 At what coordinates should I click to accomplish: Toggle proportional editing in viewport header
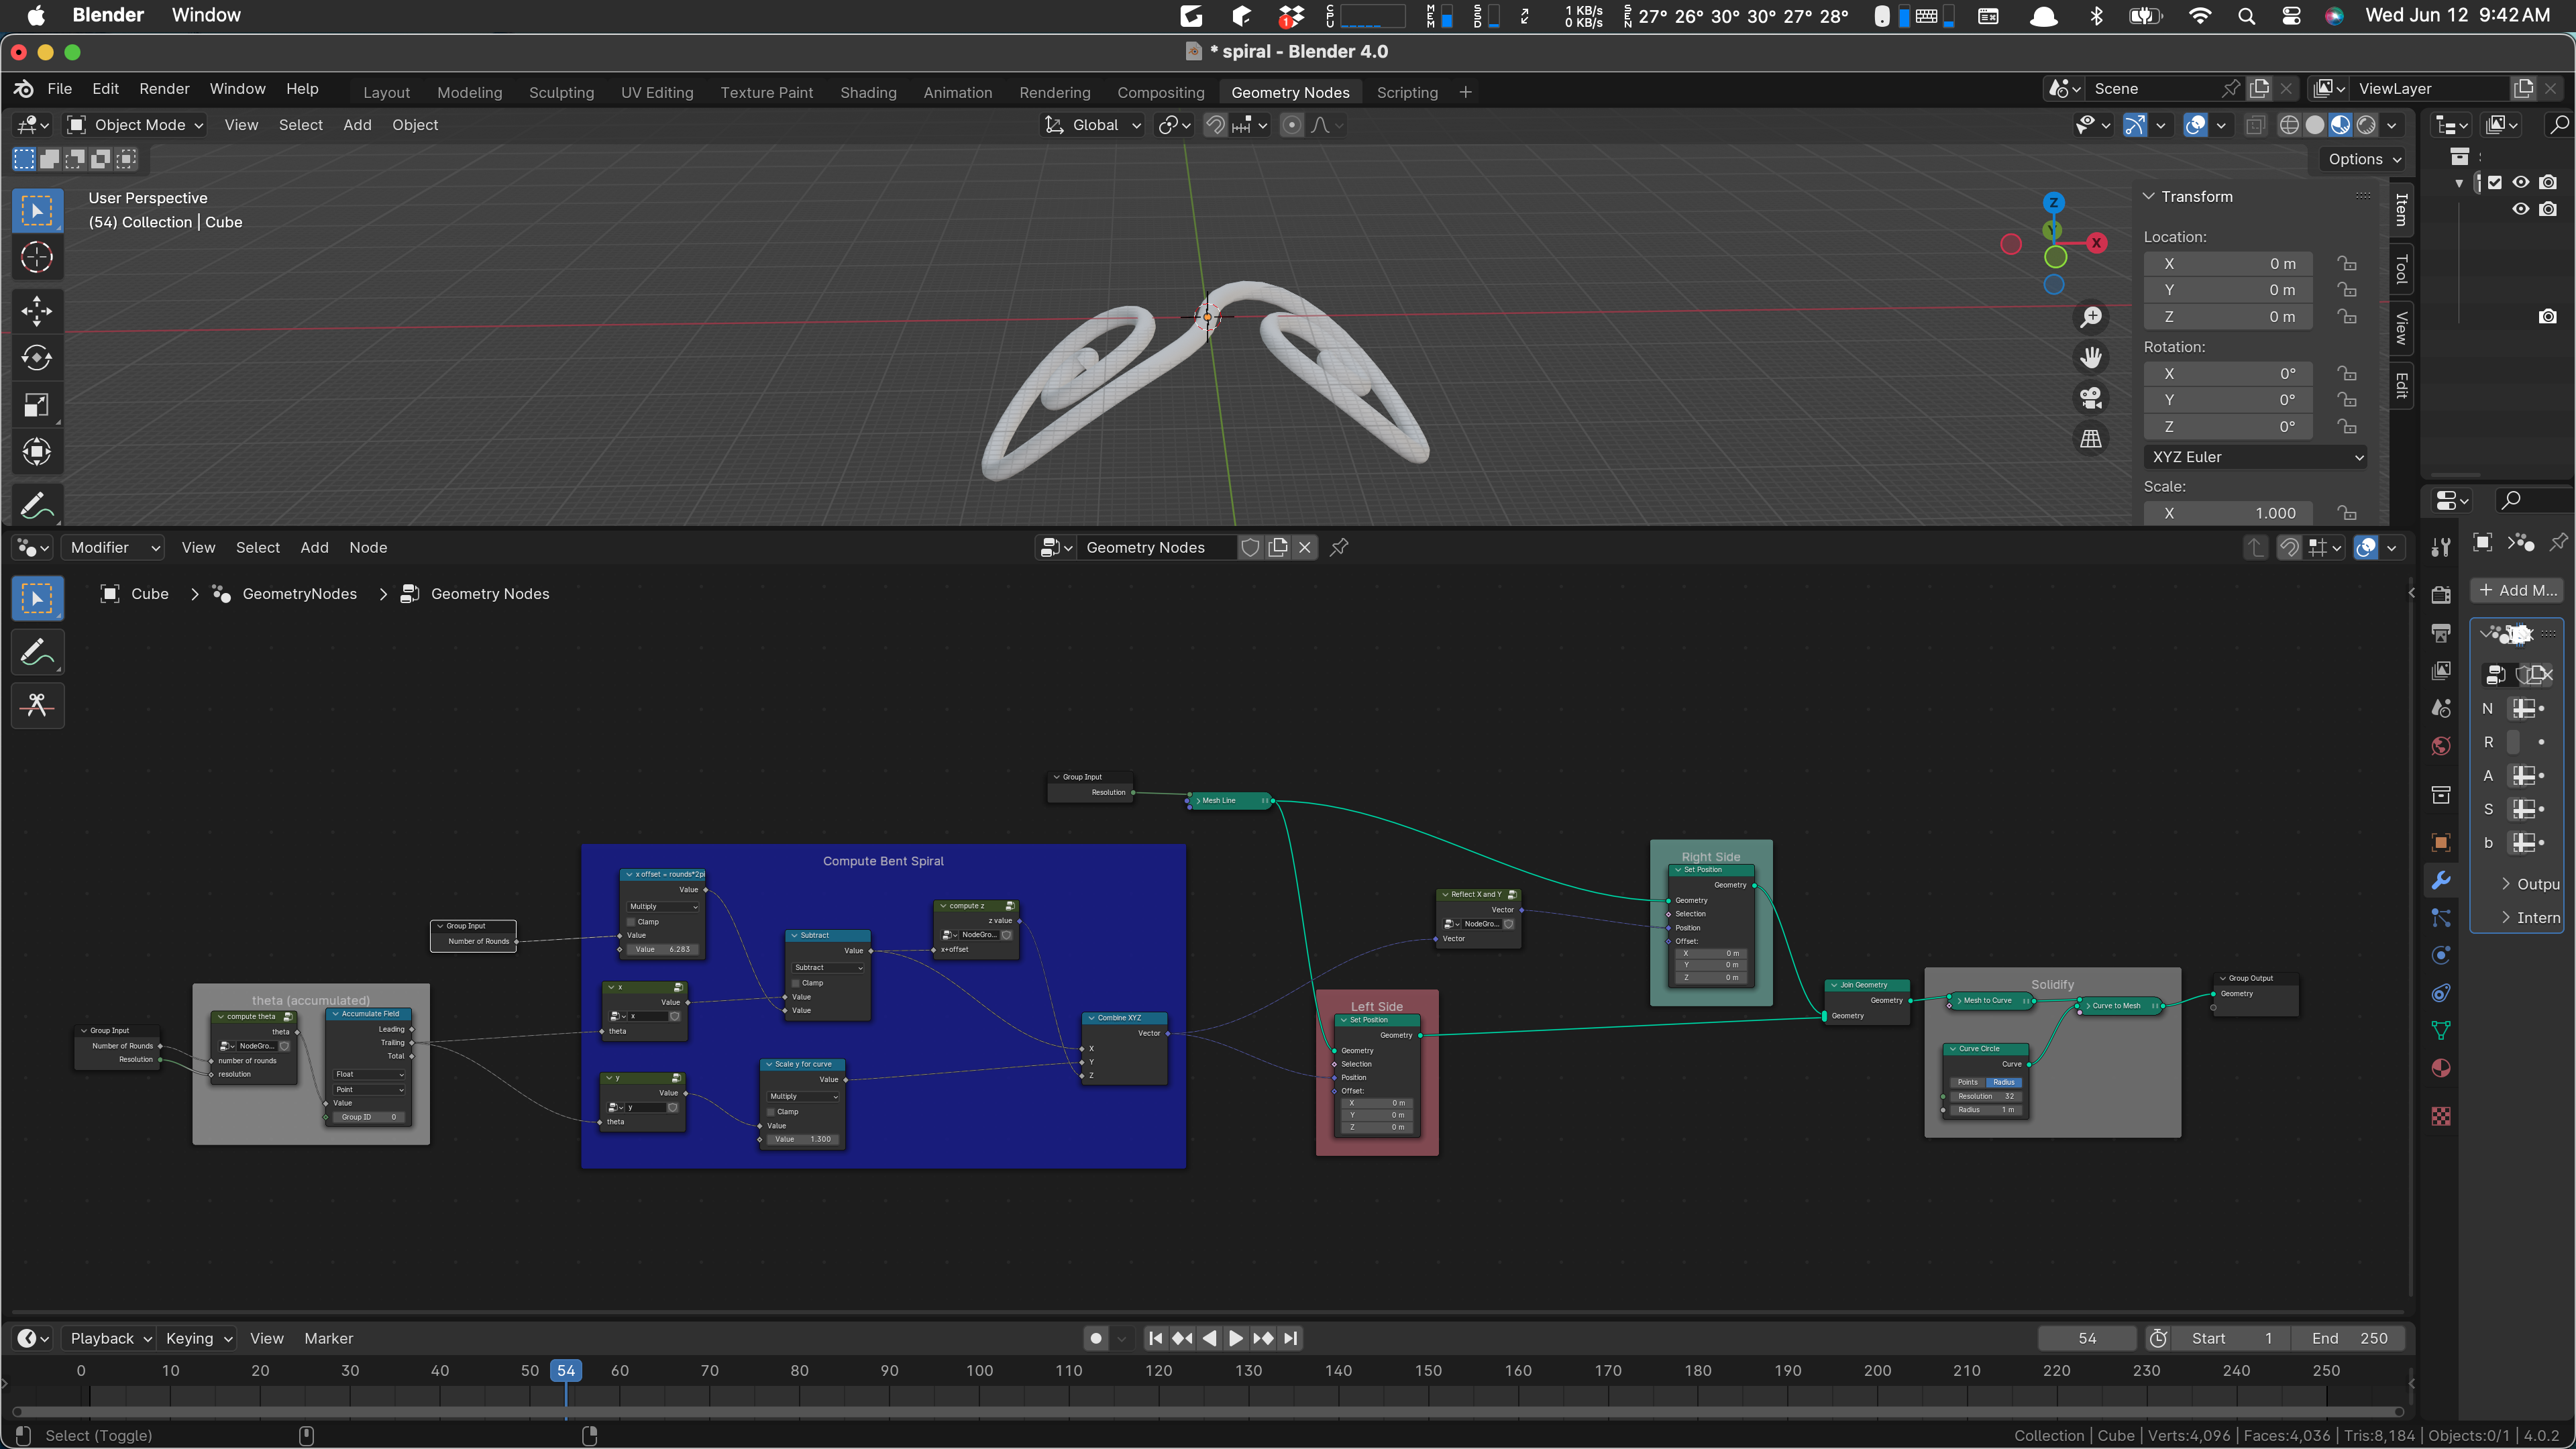[x=1292, y=125]
